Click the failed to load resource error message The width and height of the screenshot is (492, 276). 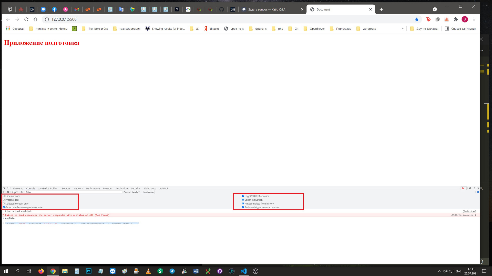57,215
